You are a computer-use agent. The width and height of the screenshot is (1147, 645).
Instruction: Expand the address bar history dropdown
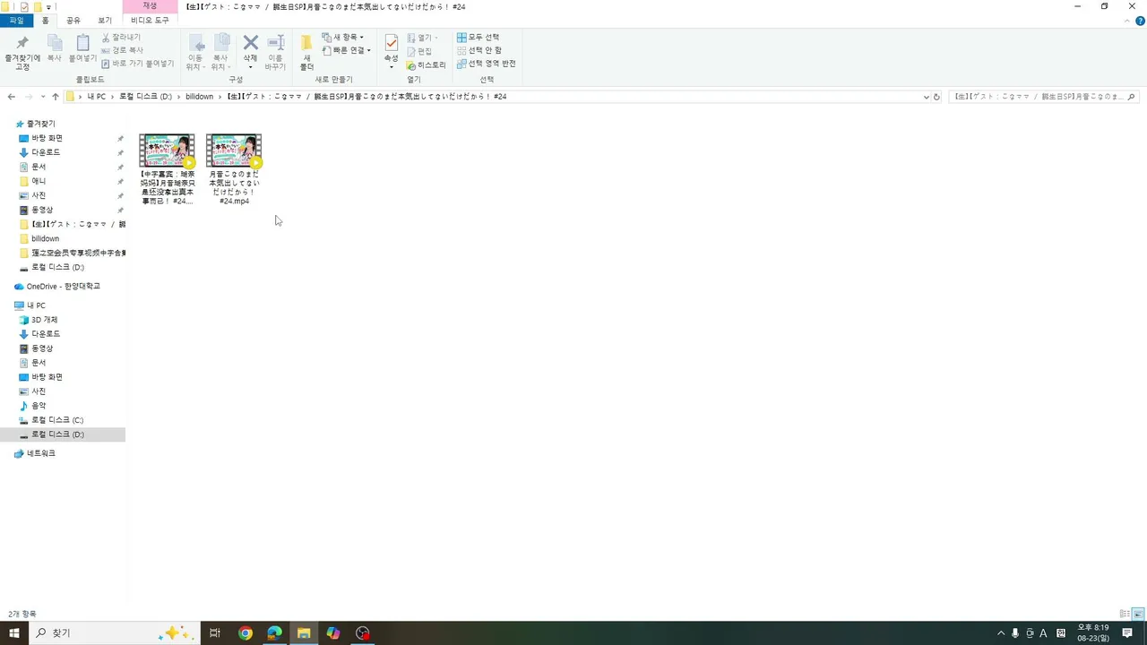(927, 97)
